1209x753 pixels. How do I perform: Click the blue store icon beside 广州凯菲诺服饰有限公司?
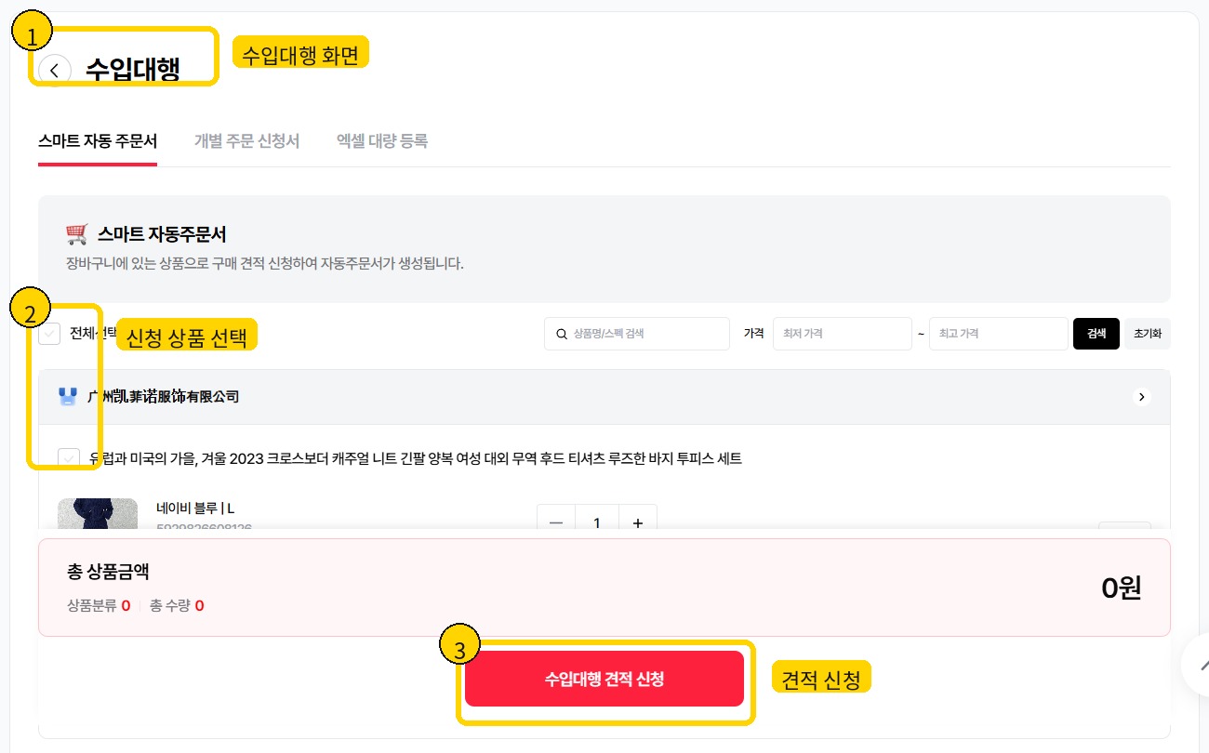click(67, 397)
